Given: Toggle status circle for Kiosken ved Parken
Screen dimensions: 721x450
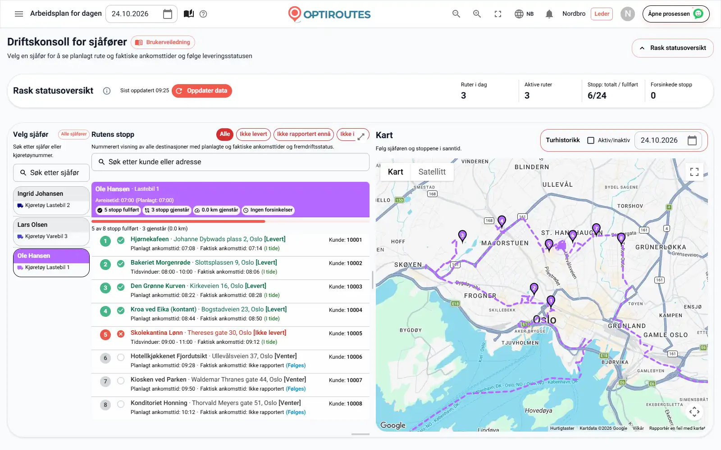Looking at the screenshot, I should (121, 381).
